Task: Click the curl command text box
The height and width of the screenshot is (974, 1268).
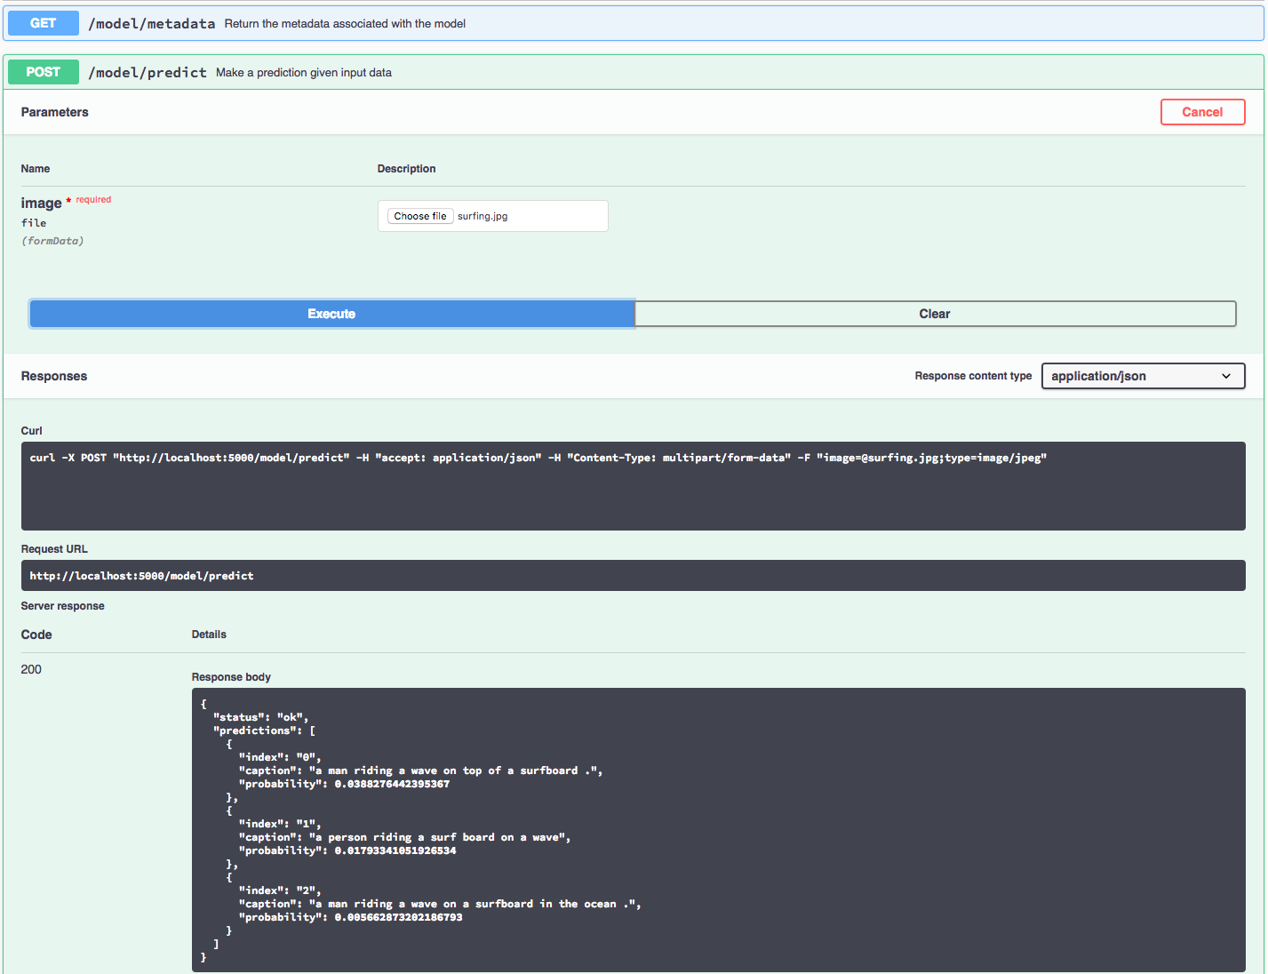Action: click(x=633, y=486)
